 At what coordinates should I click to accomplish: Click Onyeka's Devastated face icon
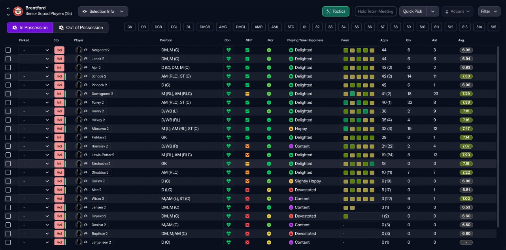coord(291,216)
